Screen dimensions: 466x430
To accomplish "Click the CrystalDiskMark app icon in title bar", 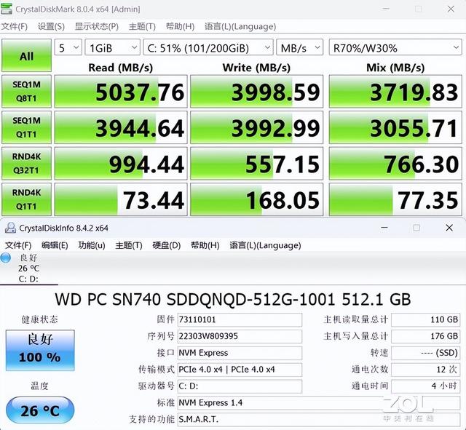I will [7, 8].
